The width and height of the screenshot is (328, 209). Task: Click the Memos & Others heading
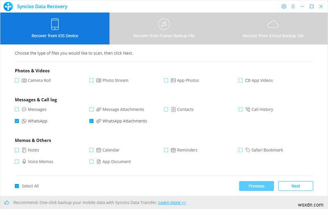[33, 140]
